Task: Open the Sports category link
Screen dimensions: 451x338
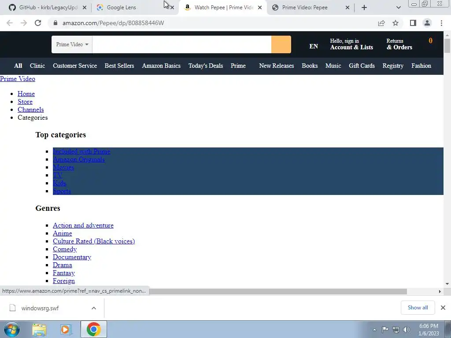Action: pyautogui.click(x=62, y=191)
